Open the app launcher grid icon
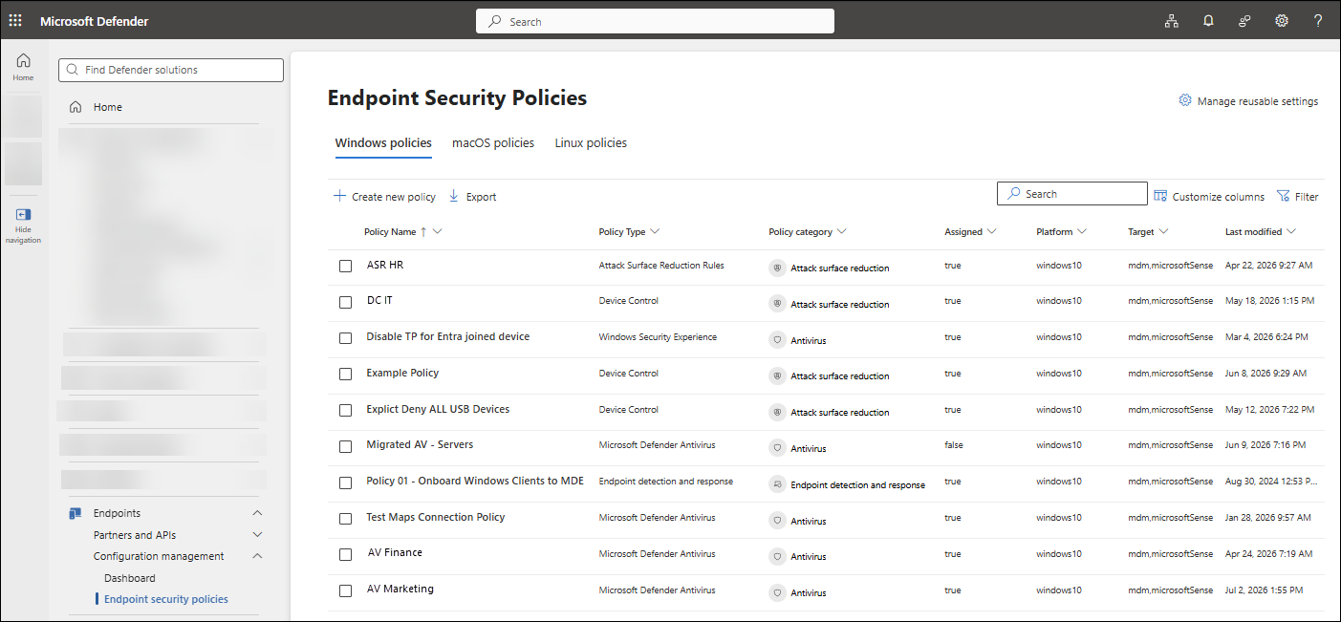1341x622 pixels. pyautogui.click(x=16, y=21)
